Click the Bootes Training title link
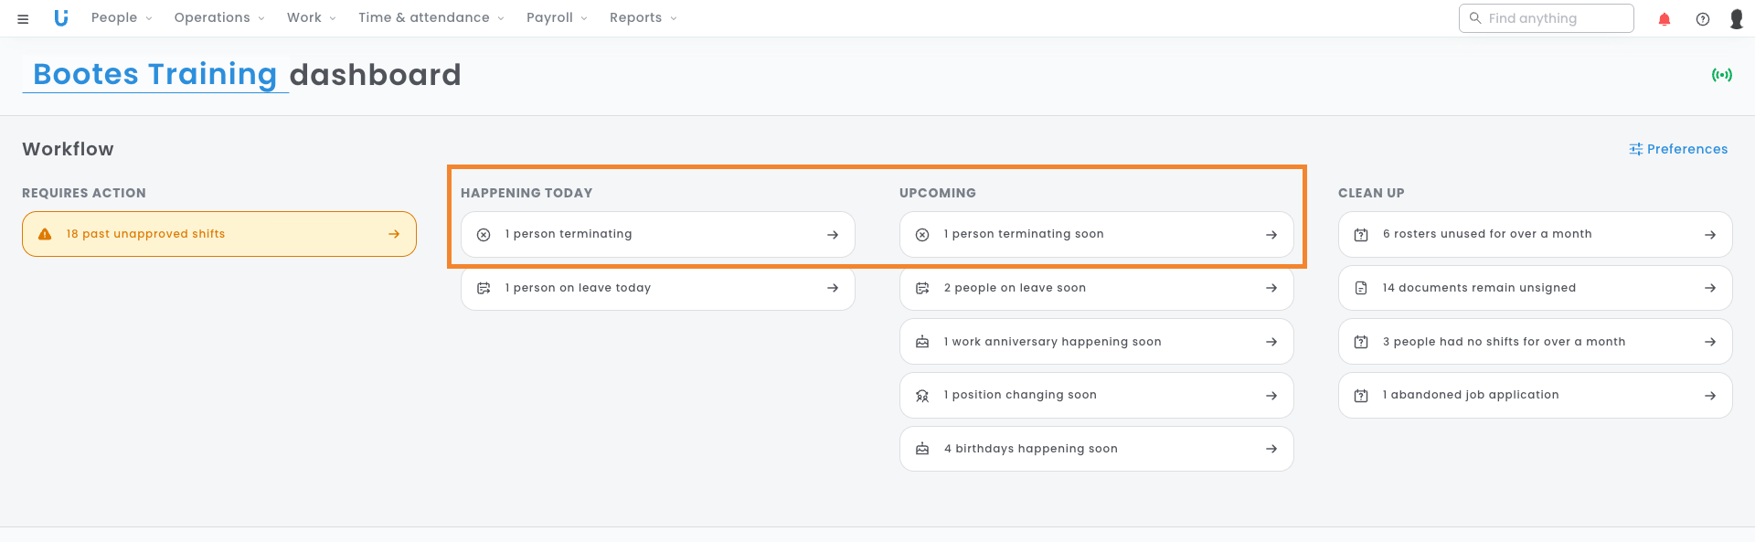 click(x=154, y=74)
